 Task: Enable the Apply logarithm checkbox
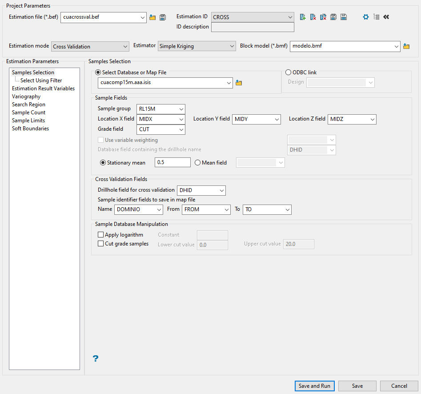[100, 235]
